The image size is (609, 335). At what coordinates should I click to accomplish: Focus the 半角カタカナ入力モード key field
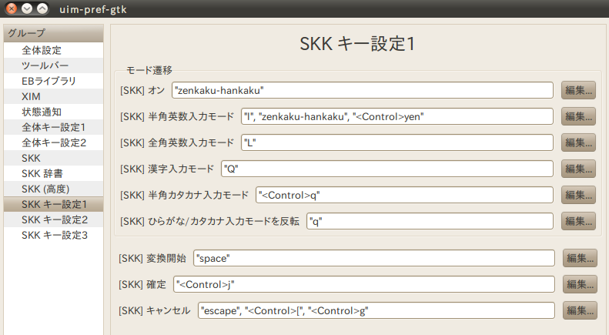(405, 195)
